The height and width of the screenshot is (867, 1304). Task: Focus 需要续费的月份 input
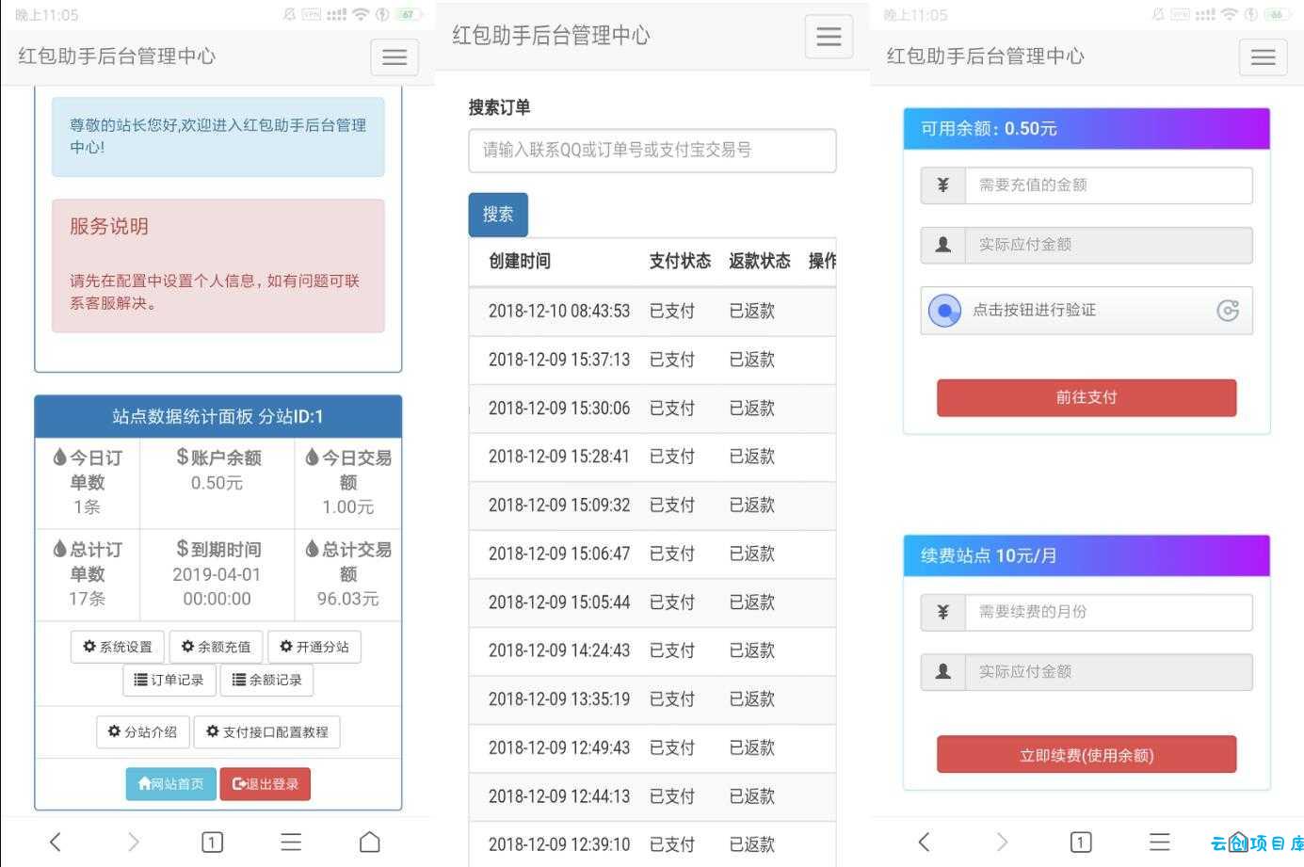1109,612
